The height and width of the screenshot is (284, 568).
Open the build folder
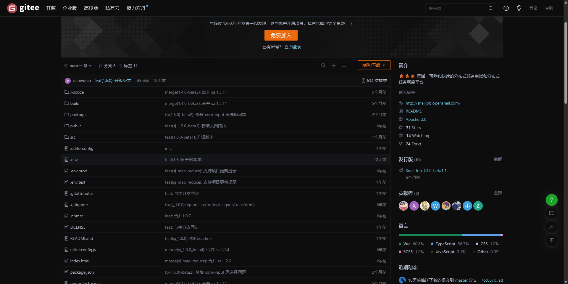coord(75,103)
